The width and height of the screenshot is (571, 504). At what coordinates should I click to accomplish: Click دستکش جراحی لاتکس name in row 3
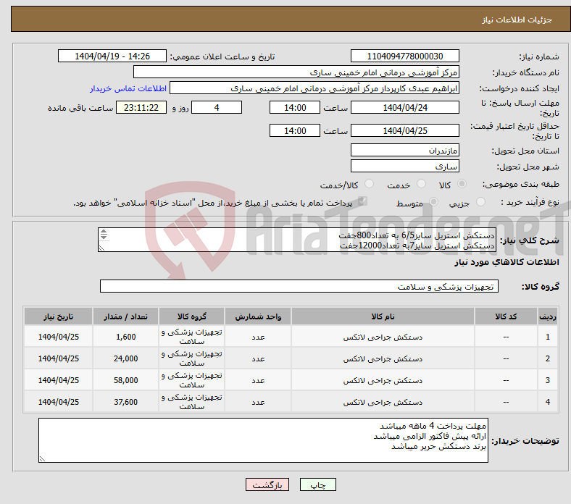pyautogui.click(x=383, y=380)
